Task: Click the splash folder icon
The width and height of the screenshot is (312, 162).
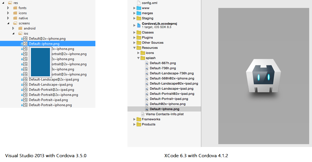Action: (x=143, y=58)
